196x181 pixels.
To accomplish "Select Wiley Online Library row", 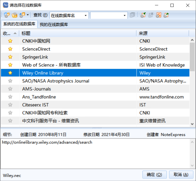I will coord(95,73).
